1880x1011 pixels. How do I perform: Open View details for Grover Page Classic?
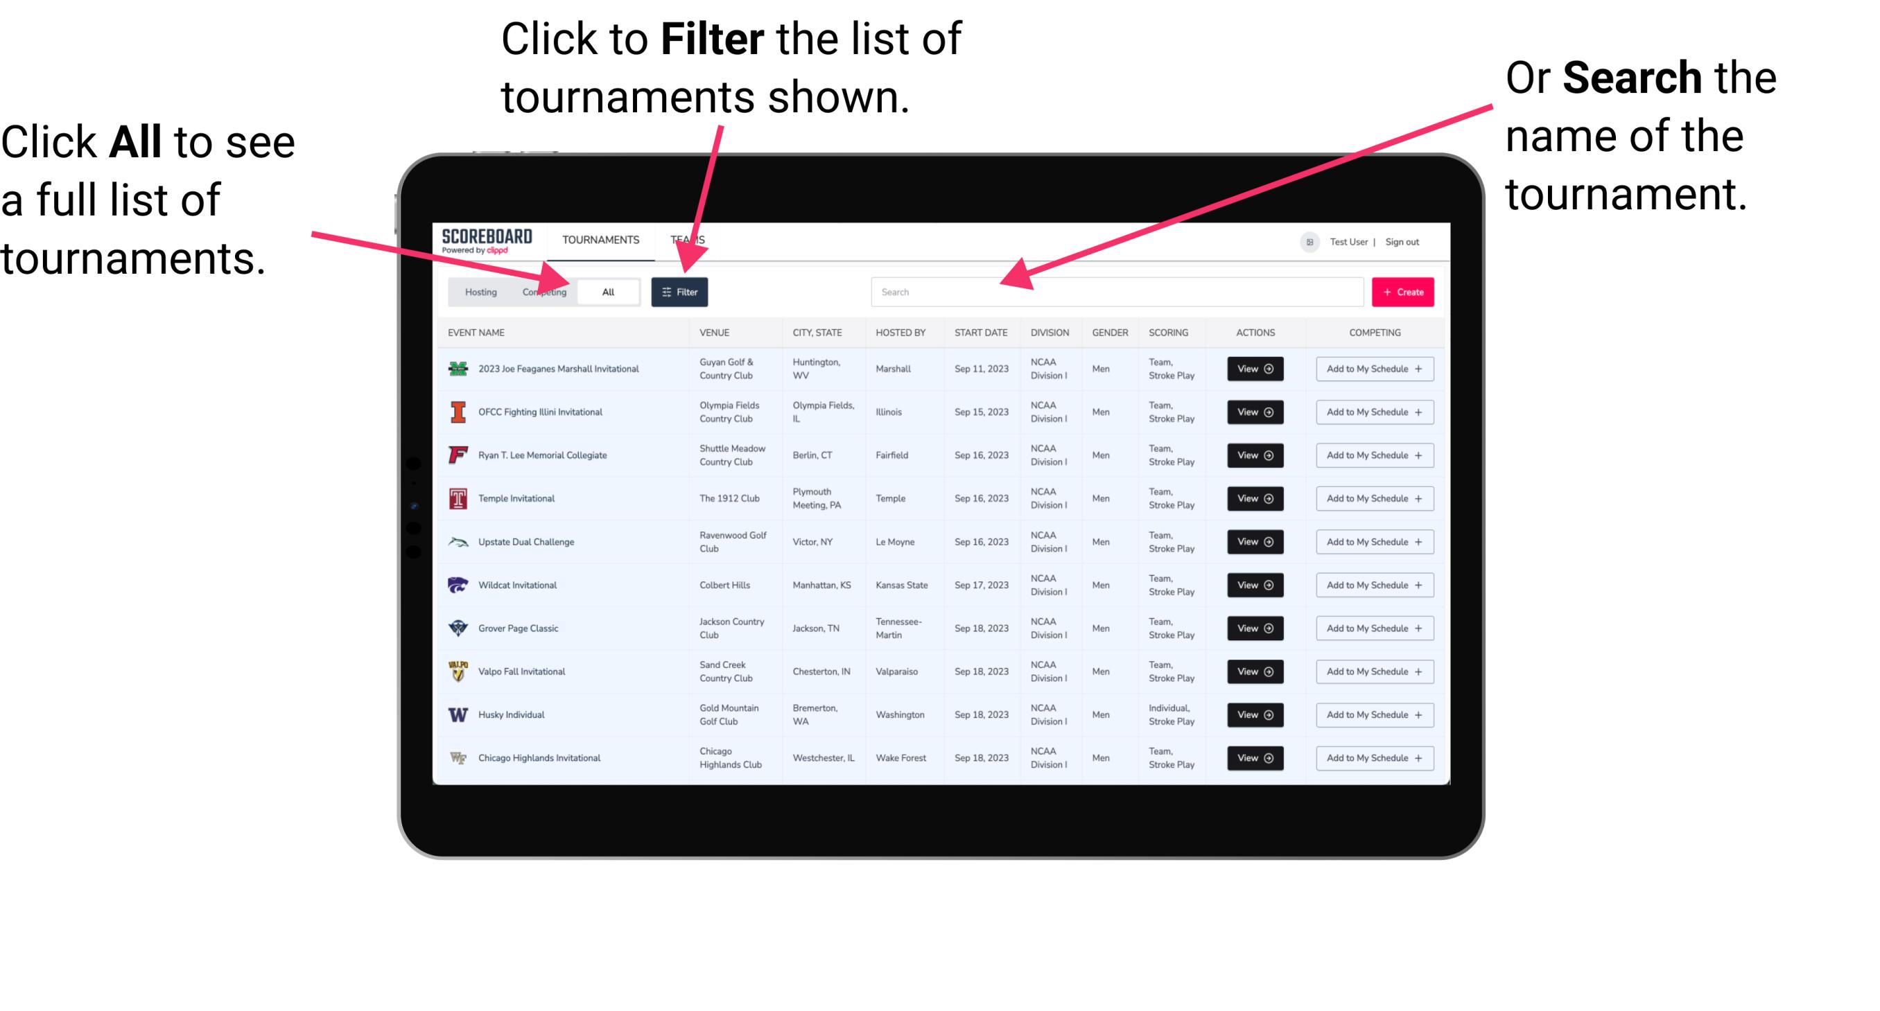[x=1253, y=628]
